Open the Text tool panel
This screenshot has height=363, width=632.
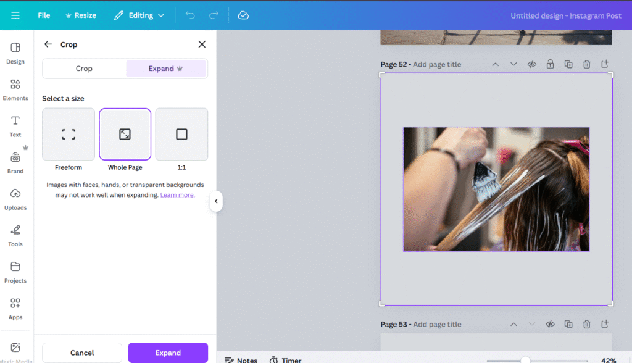tap(15, 125)
